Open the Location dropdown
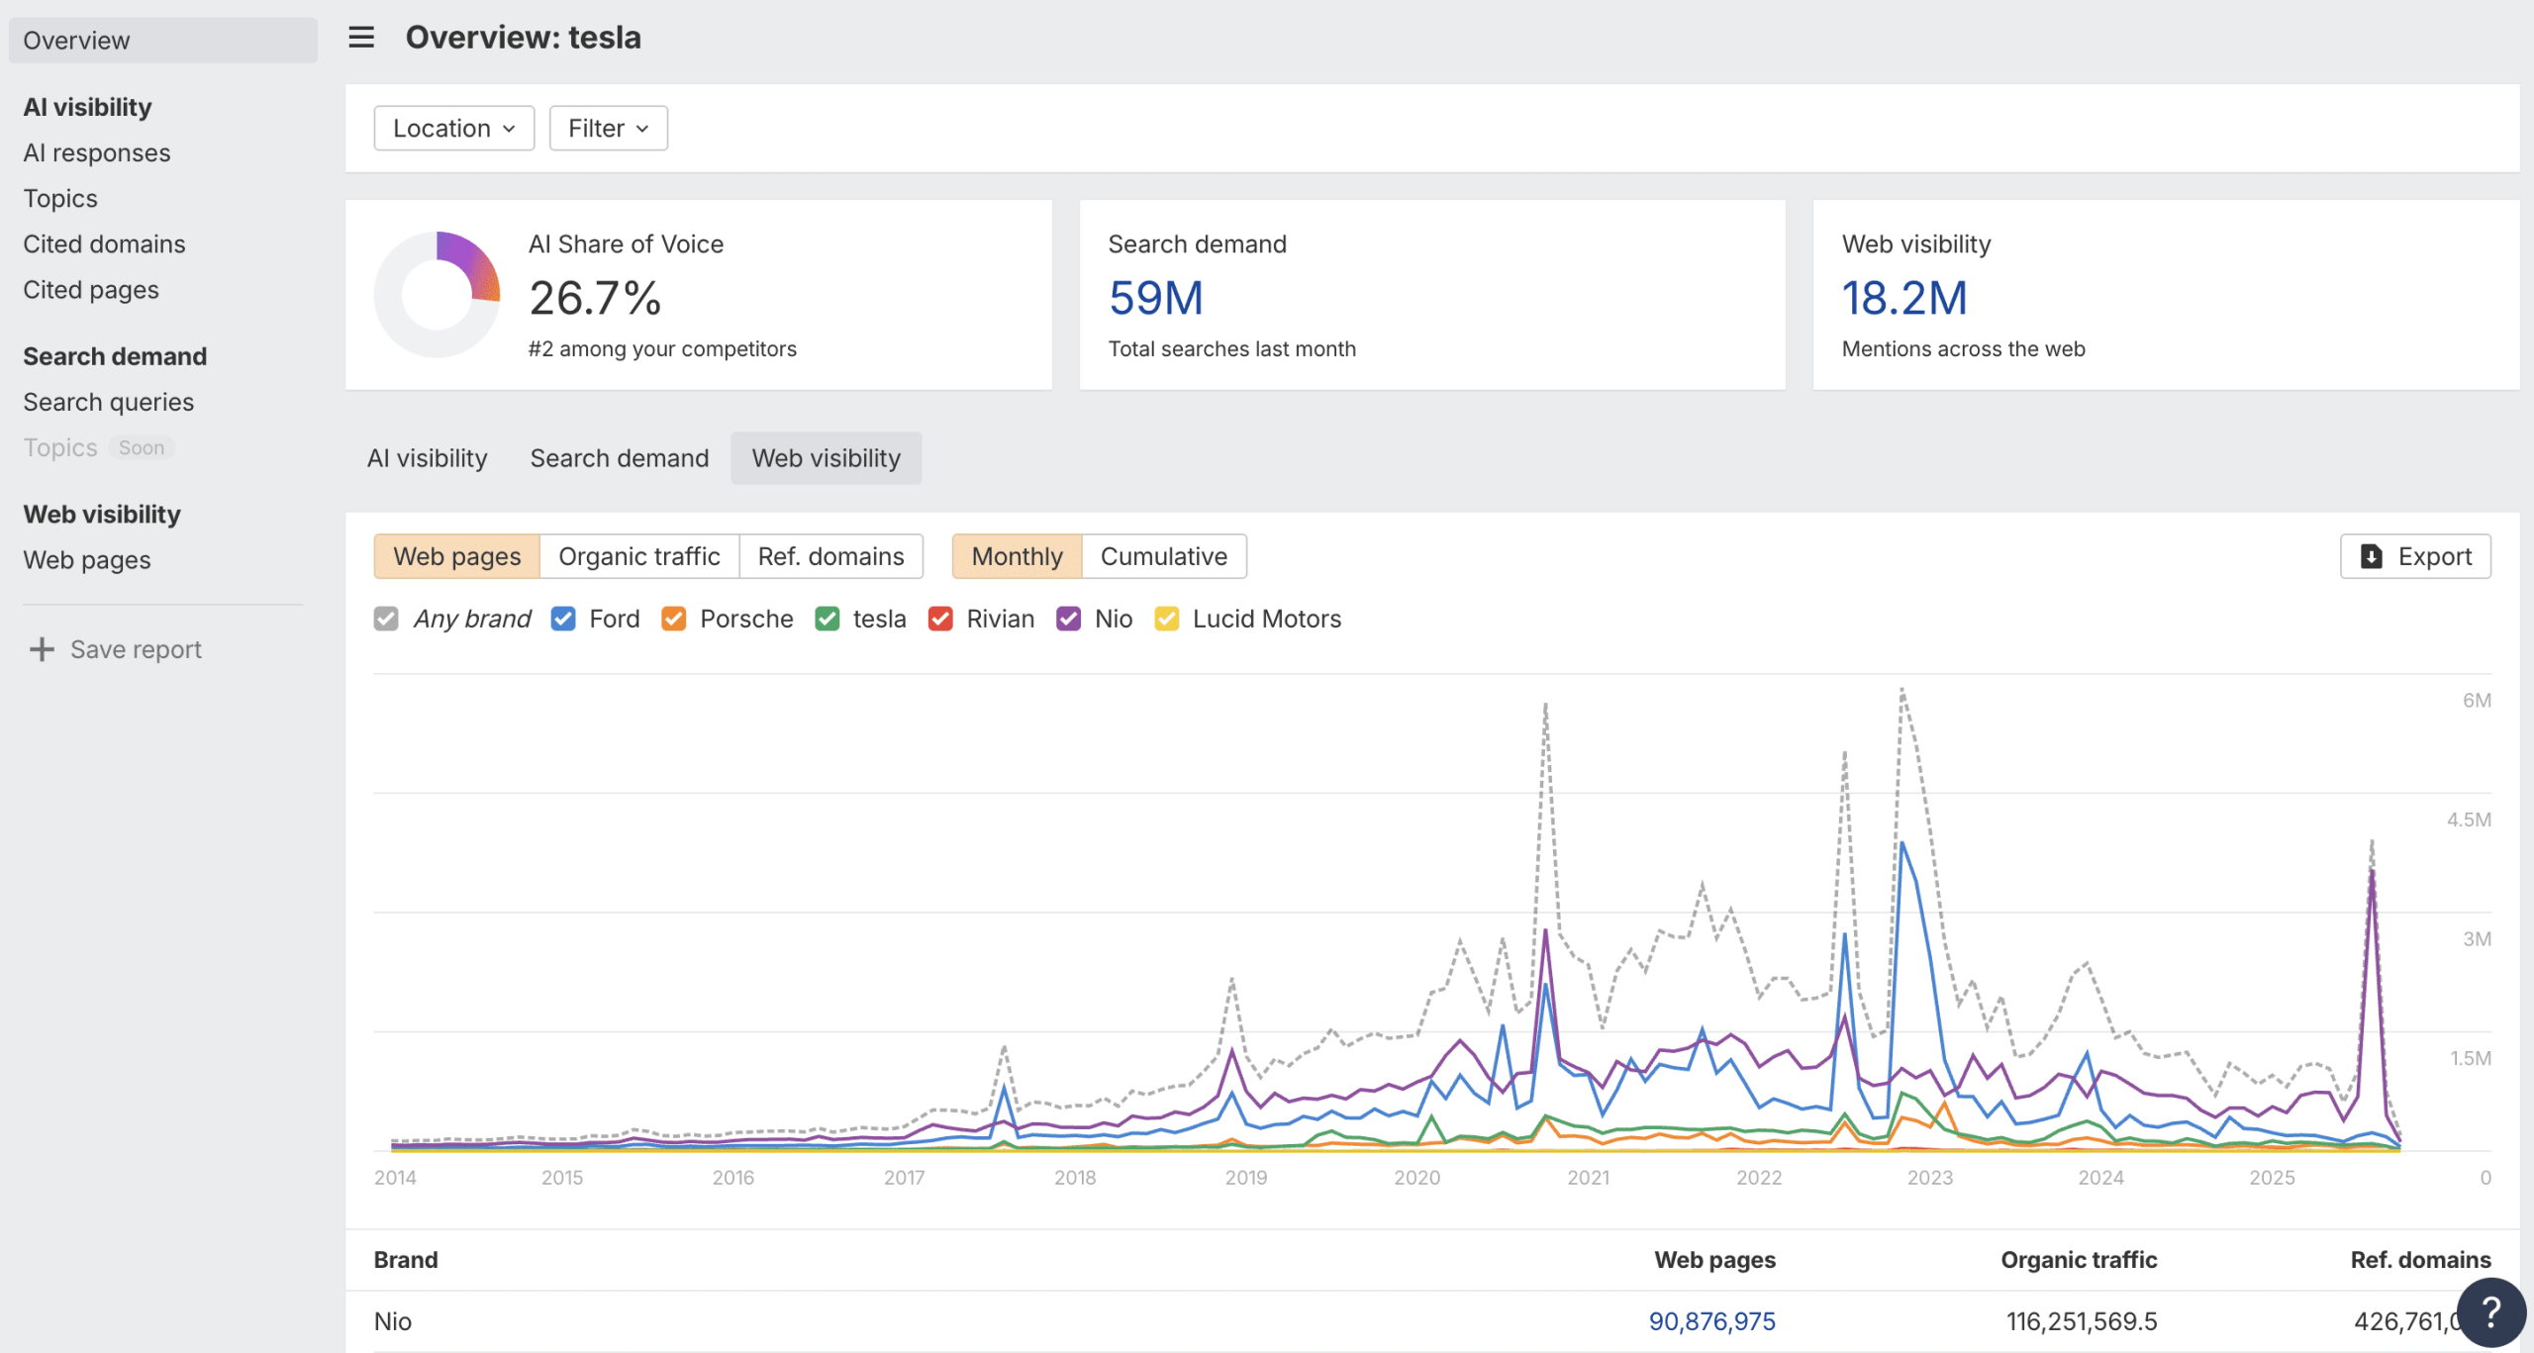2534x1353 pixels. (453, 129)
